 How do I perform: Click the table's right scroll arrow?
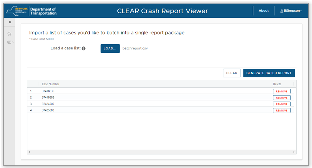click(x=294, y=152)
